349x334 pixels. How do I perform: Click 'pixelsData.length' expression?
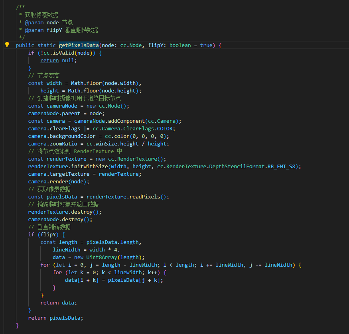tap(112, 242)
